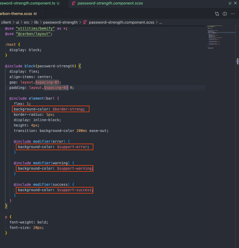Screen dimensions: 239x248
Task: Click '@include modifier(warning)' line
Action: pyautogui.click(x=44, y=163)
